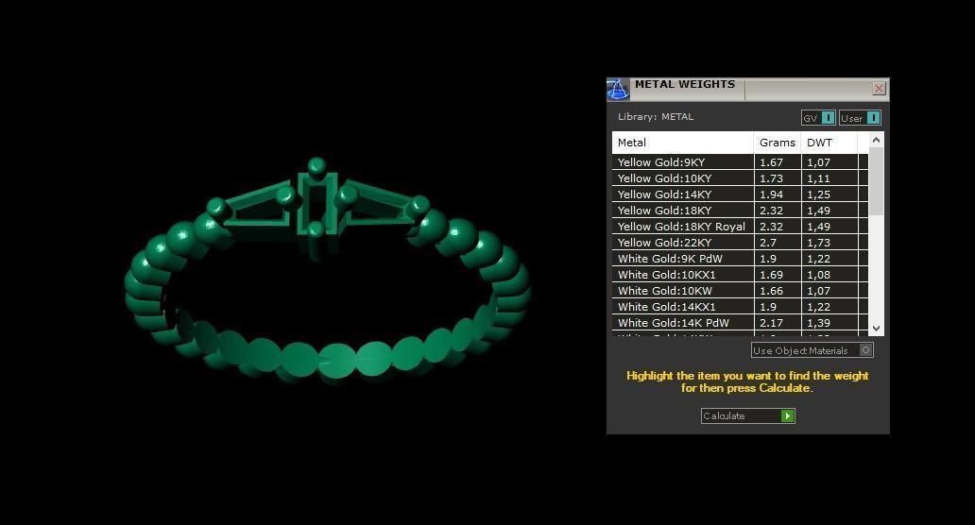Select the Yellow Gold:22KY row
The width and height of the screenshot is (975, 525).
pos(740,243)
